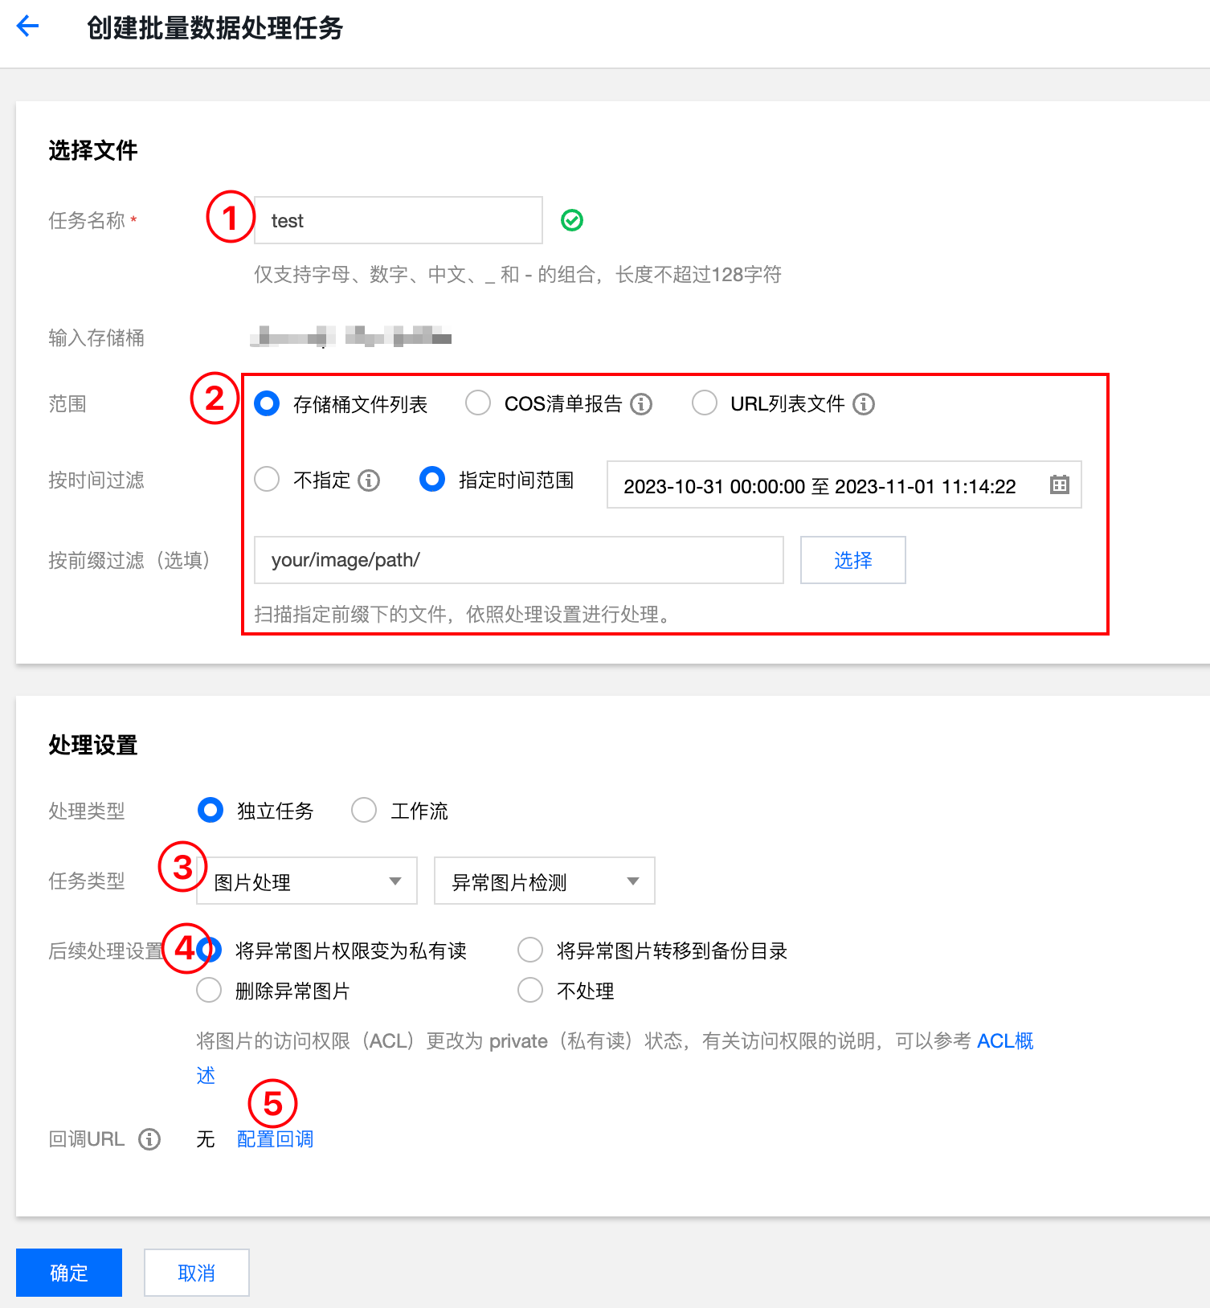Click the back arrow icon
The height and width of the screenshot is (1308, 1210).
[28, 27]
